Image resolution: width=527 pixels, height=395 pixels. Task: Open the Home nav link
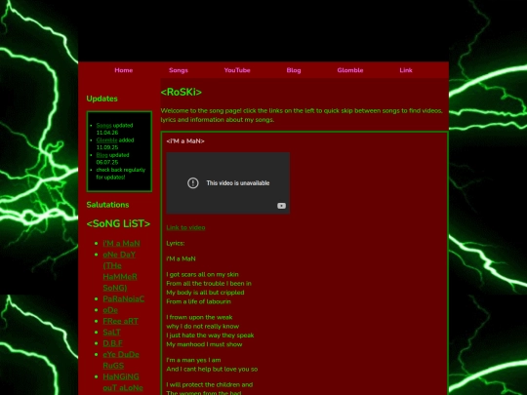[123, 70]
